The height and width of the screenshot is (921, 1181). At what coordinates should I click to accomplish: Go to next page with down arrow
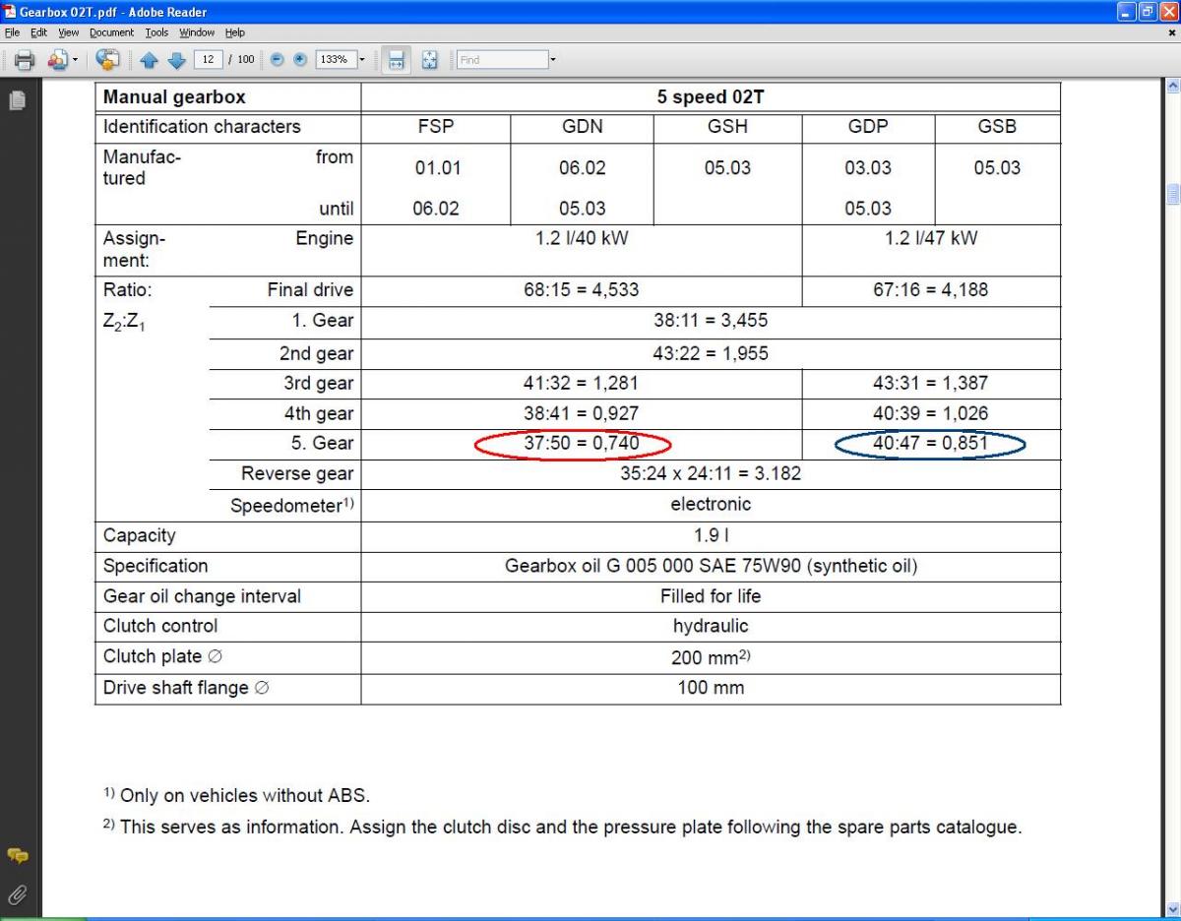point(176,60)
